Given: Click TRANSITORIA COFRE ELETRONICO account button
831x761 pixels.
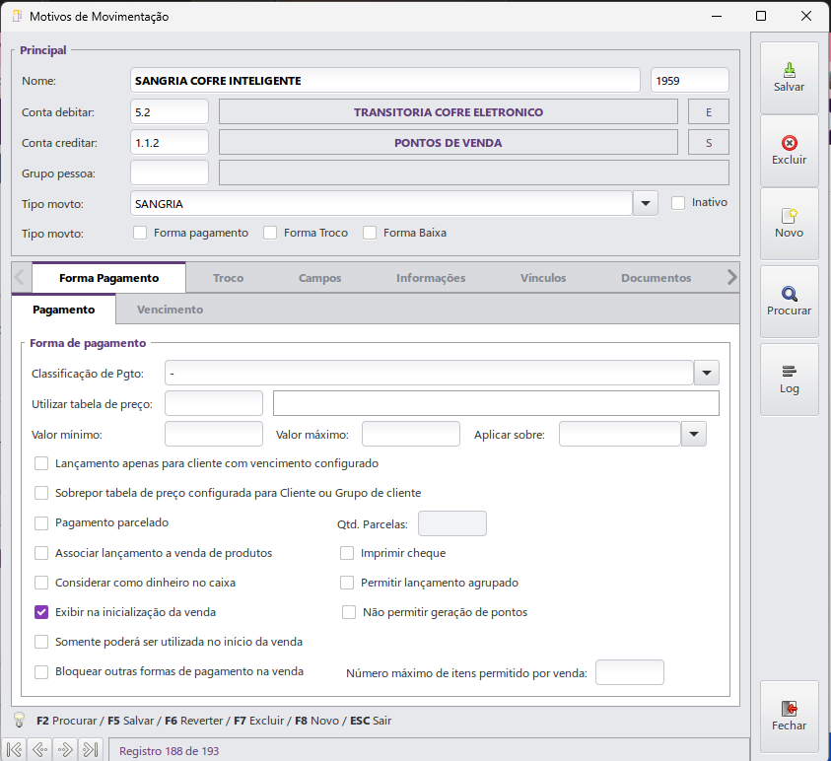Looking at the screenshot, I should [x=449, y=111].
